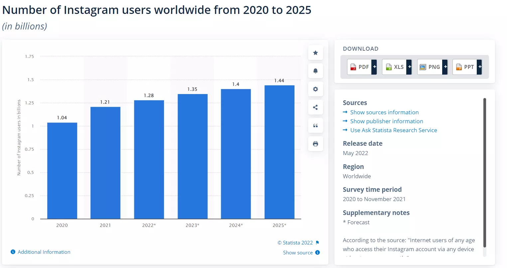507x268 pixels.
Task: Click the flag icon beside Statista 2022
Action: (317, 243)
